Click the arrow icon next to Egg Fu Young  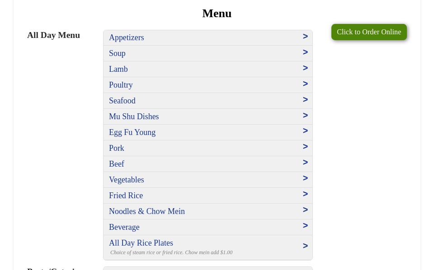pyautogui.click(x=305, y=131)
